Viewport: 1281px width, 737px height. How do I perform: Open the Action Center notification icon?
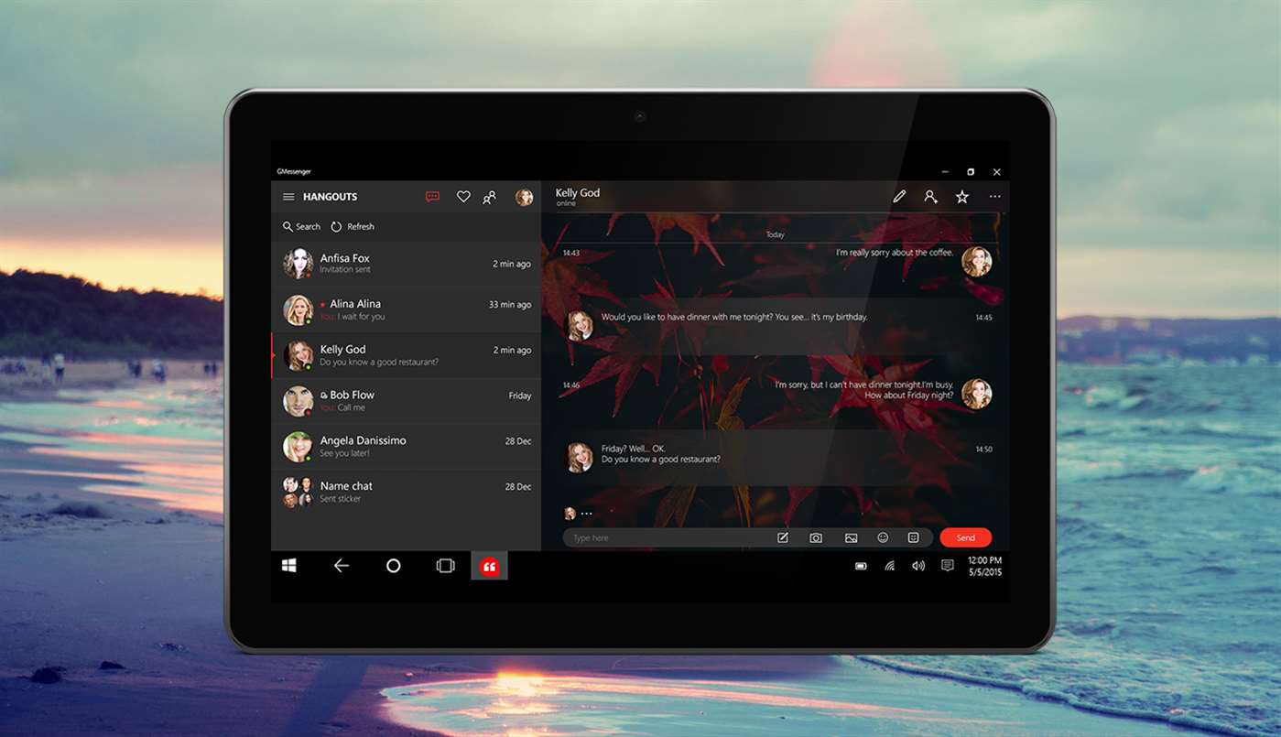click(x=947, y=566)
